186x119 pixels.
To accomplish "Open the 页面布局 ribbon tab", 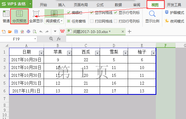I will [x=81, y=5].
